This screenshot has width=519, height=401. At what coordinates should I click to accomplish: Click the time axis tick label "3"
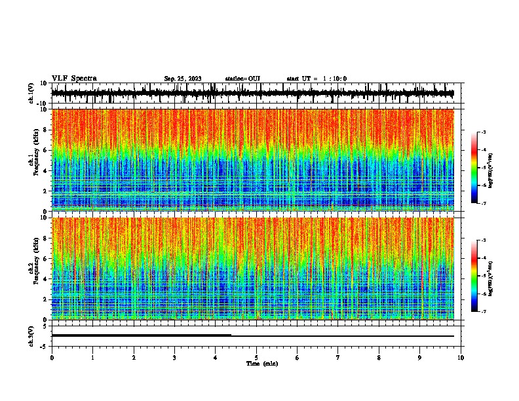click(174, 358)
